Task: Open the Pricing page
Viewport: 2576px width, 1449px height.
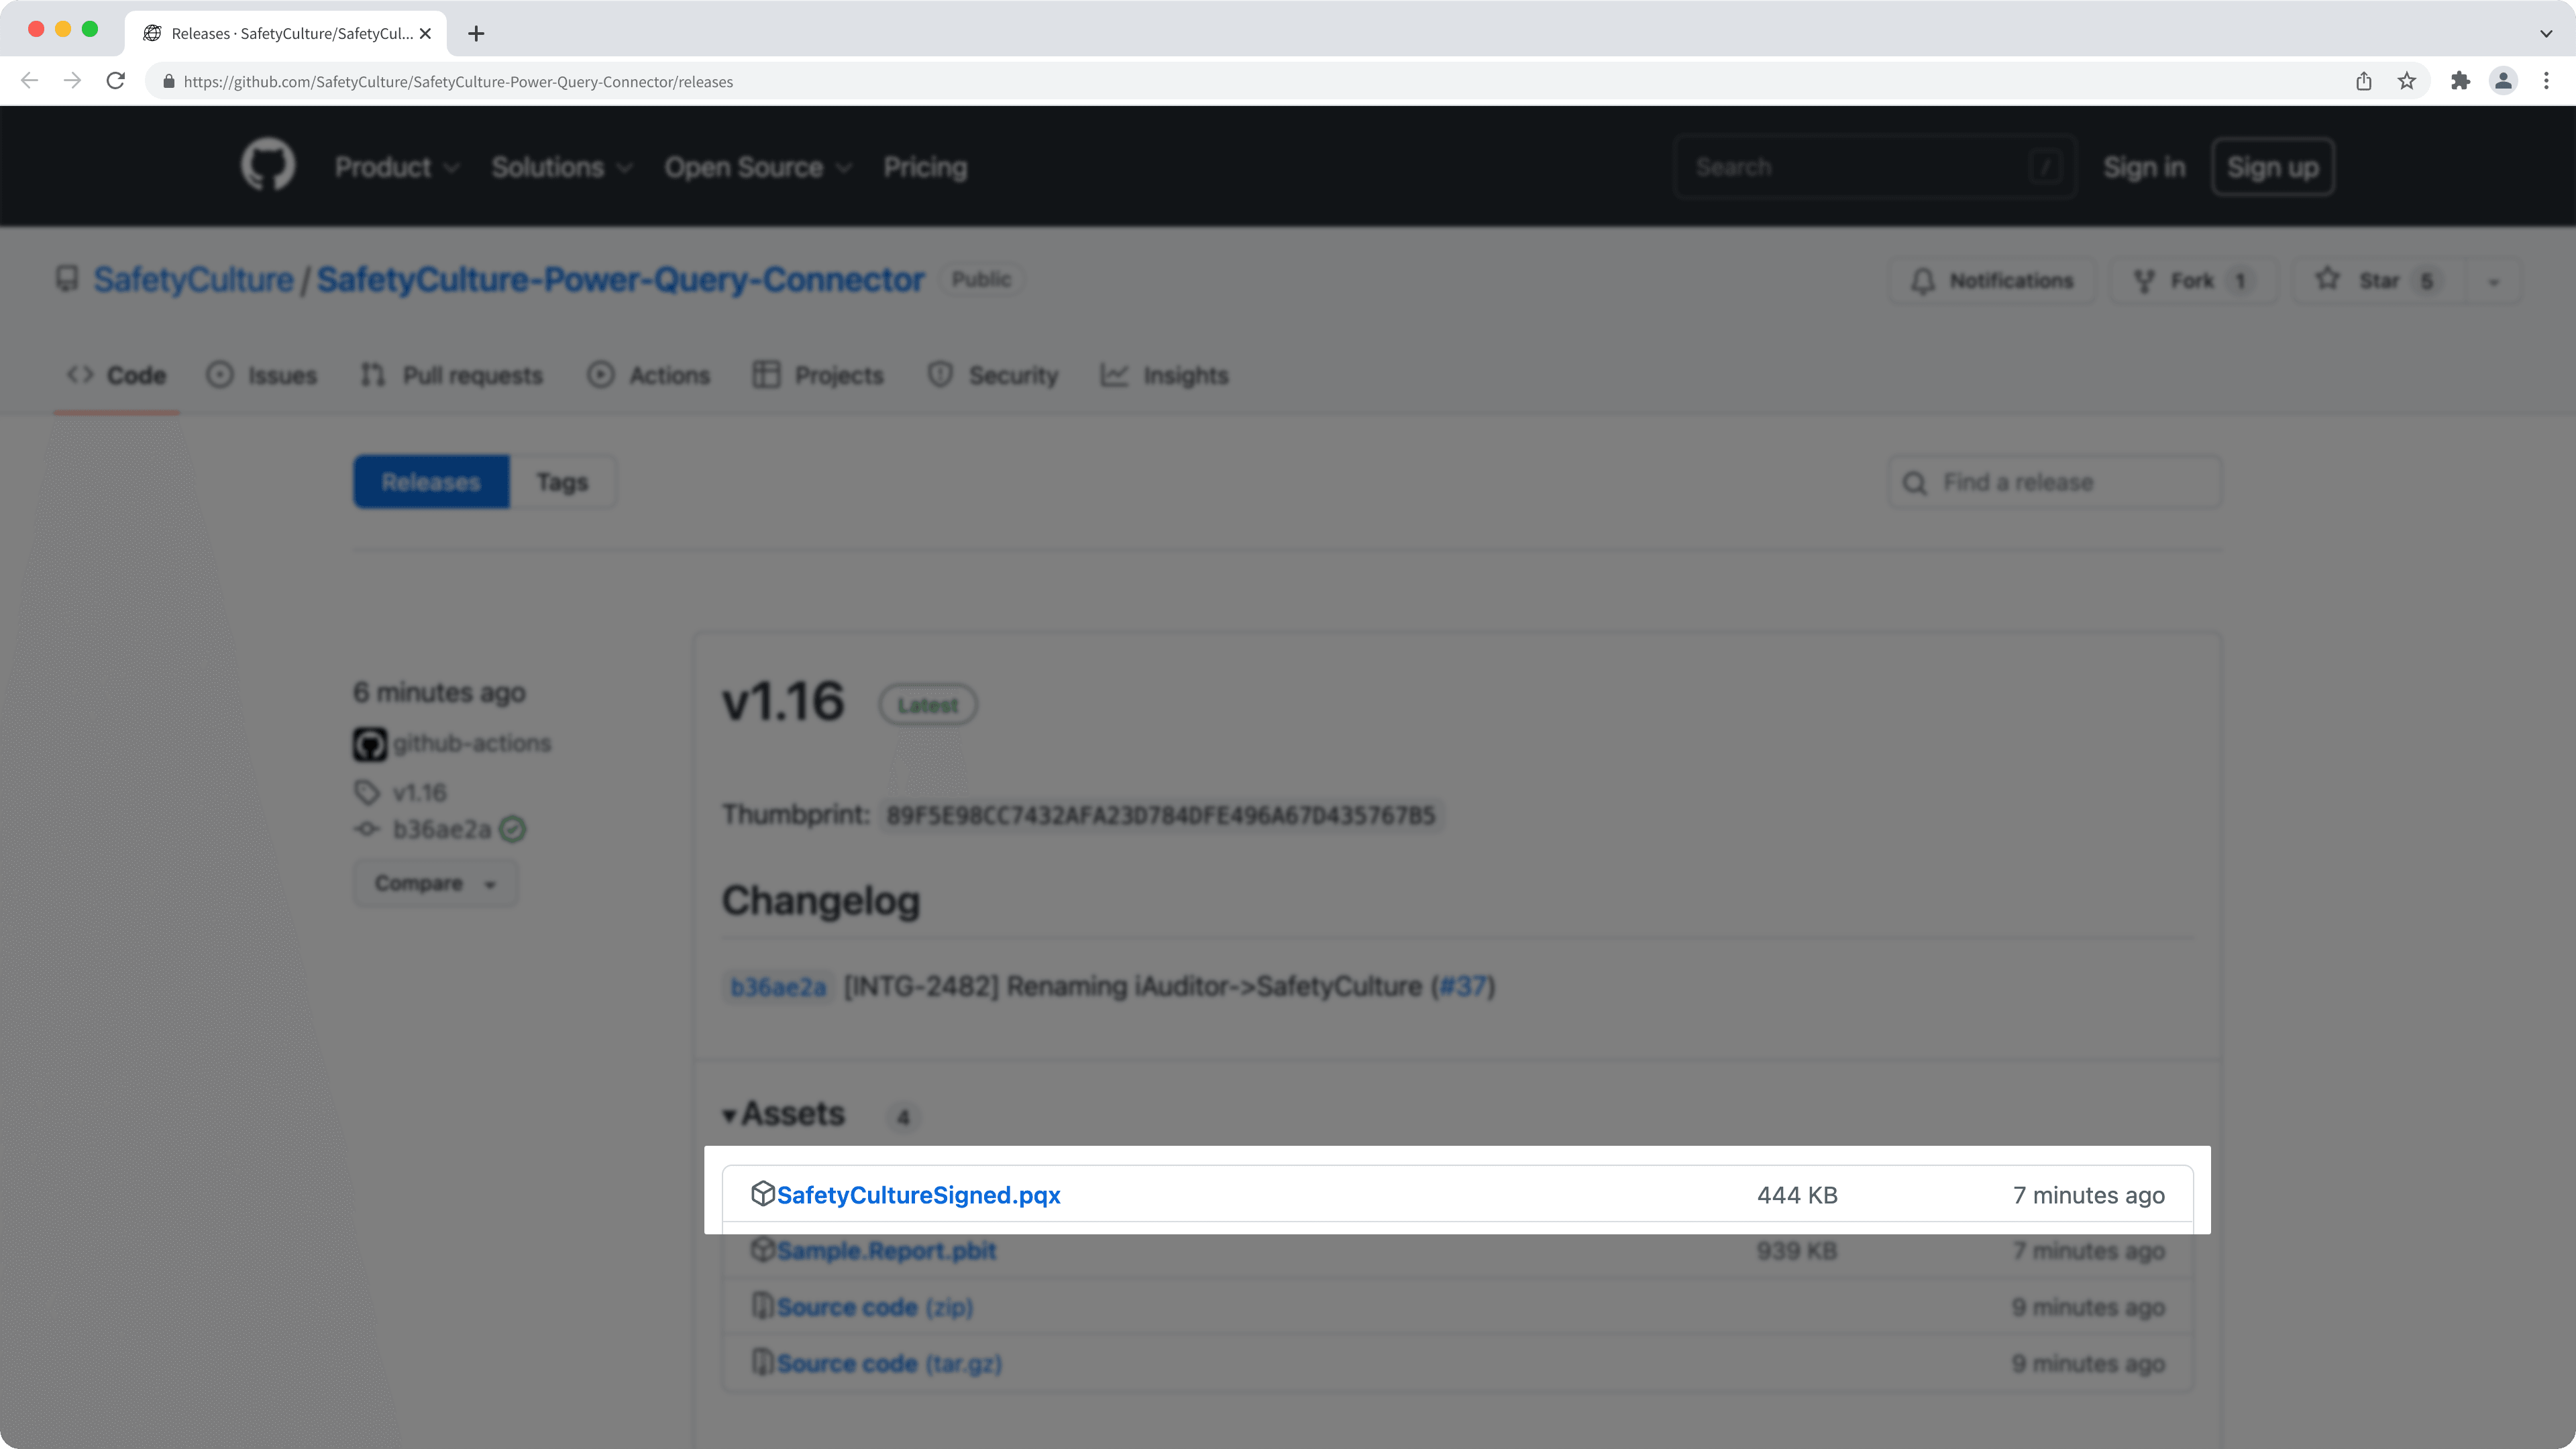Action: tap(925, 167)
